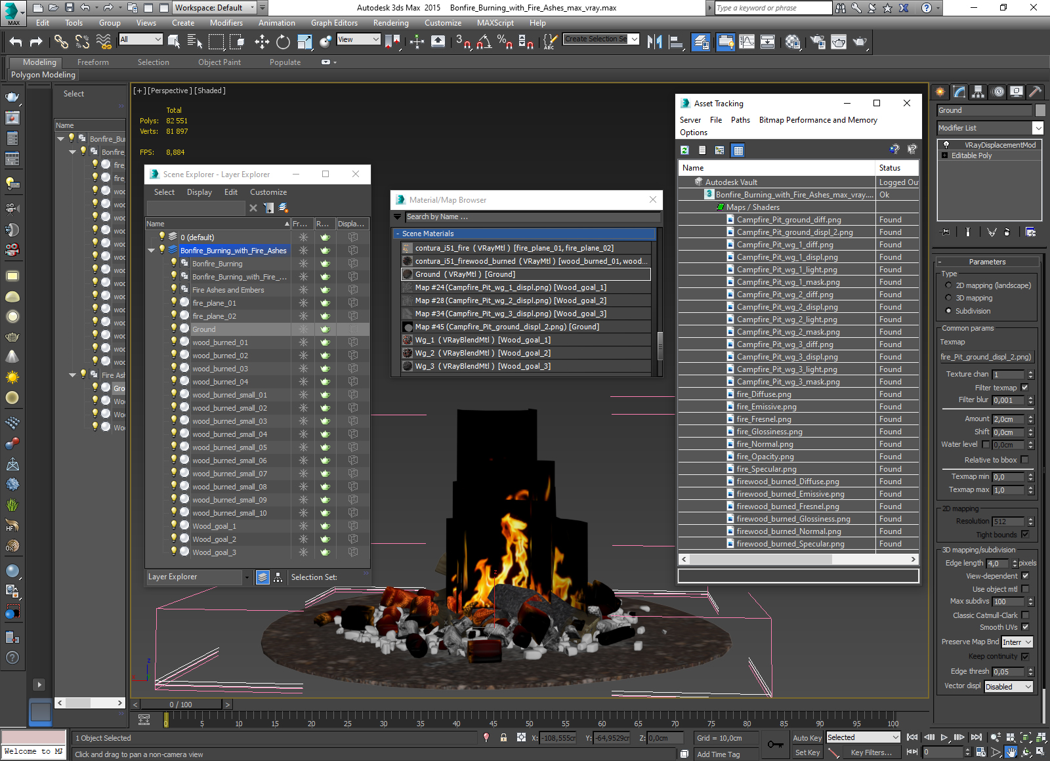
Task: Activate the Select and Move tool
Action: pos(262,42)
